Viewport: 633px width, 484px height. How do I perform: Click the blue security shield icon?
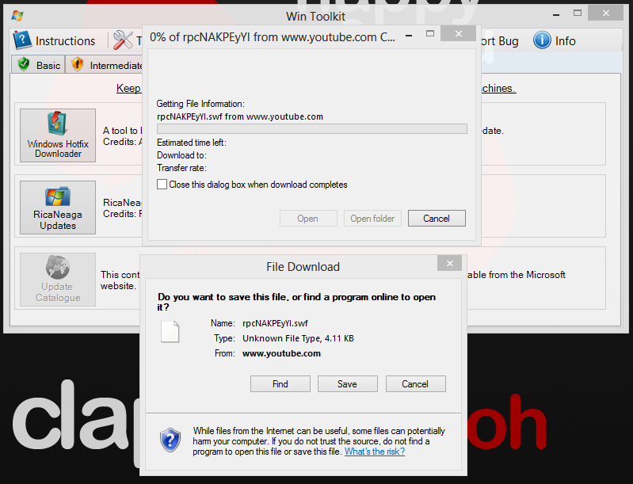(x=170, y=440)
